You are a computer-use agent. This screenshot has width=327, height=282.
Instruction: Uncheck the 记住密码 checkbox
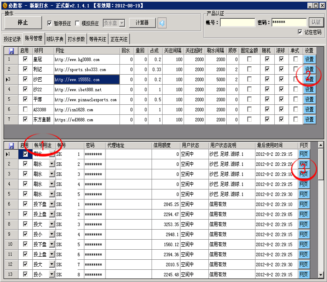tap(300, 32)
